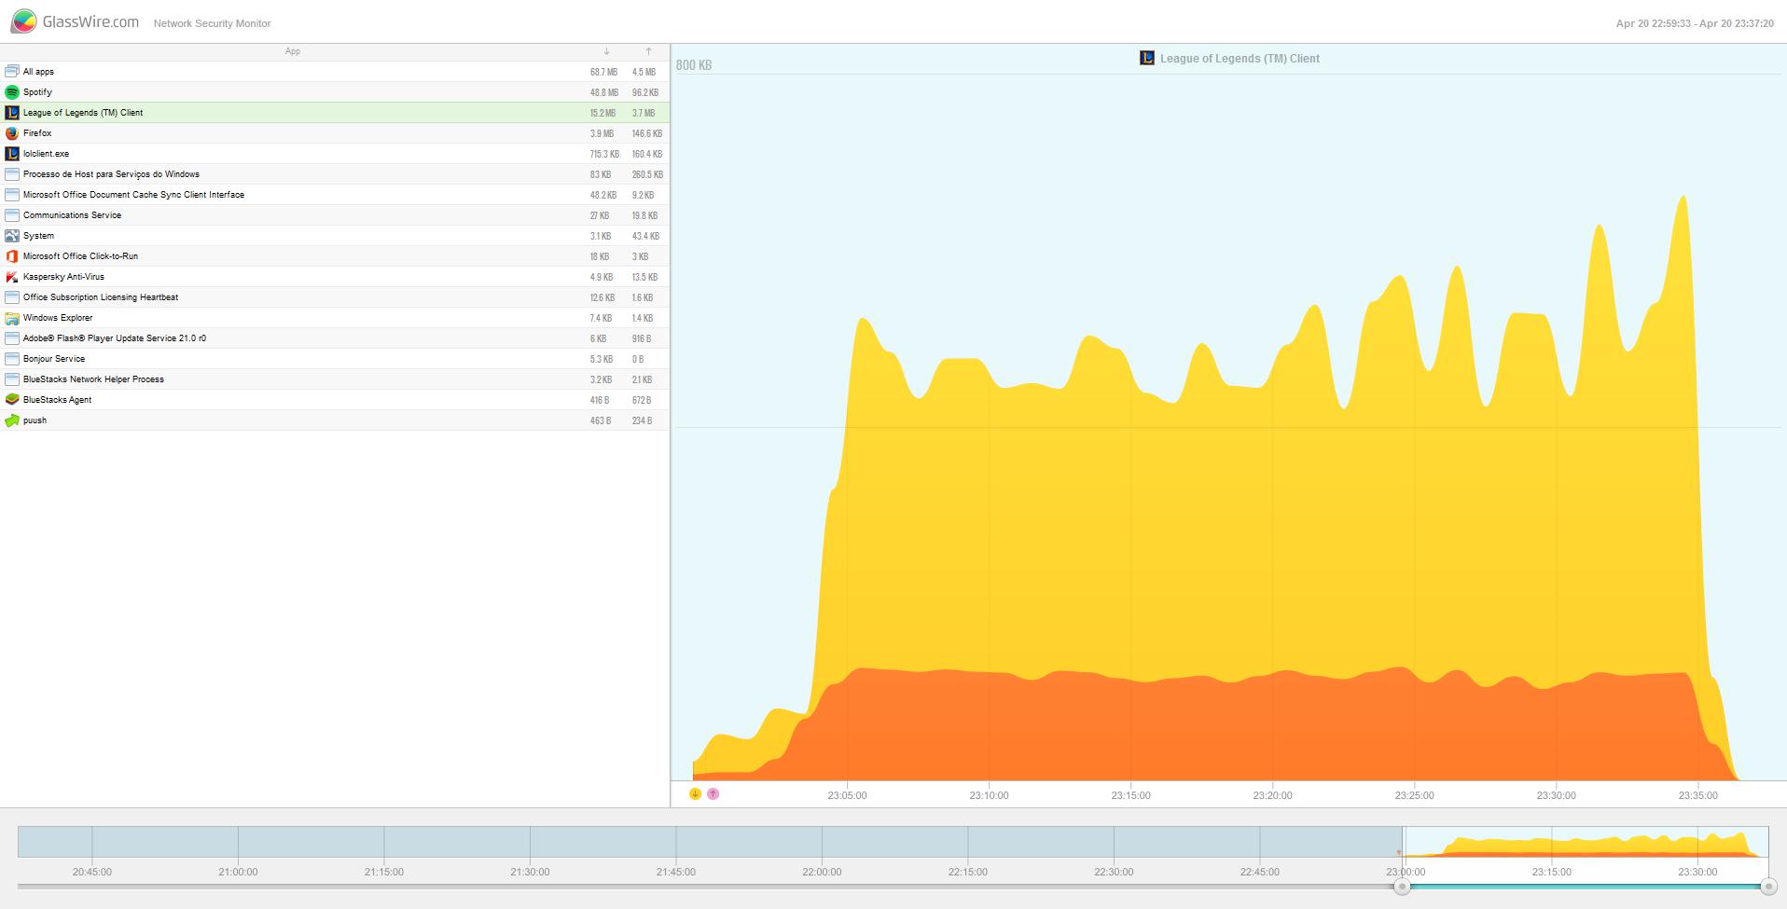Click the App column header
The image size is (1787, 909).
click(292, 51)
